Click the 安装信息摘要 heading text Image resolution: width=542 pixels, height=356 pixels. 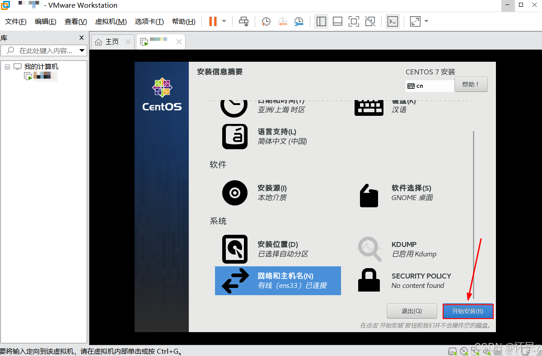point(220,72)
